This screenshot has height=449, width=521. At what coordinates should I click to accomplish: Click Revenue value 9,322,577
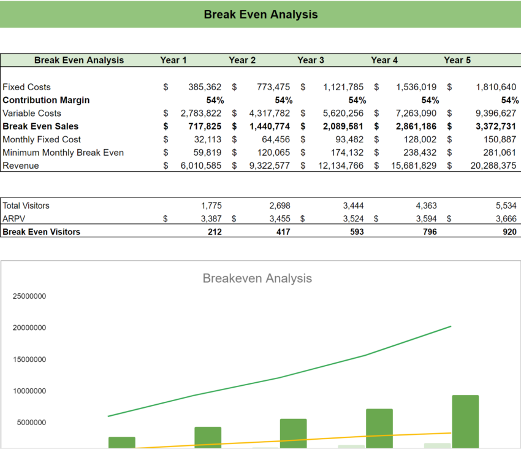[x=270, y=166]
